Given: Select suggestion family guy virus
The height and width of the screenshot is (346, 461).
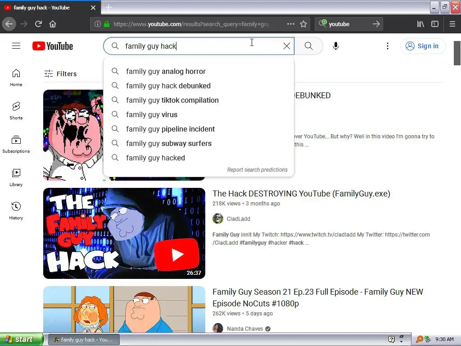Looking at the screenshot, I should pos(199,115).
